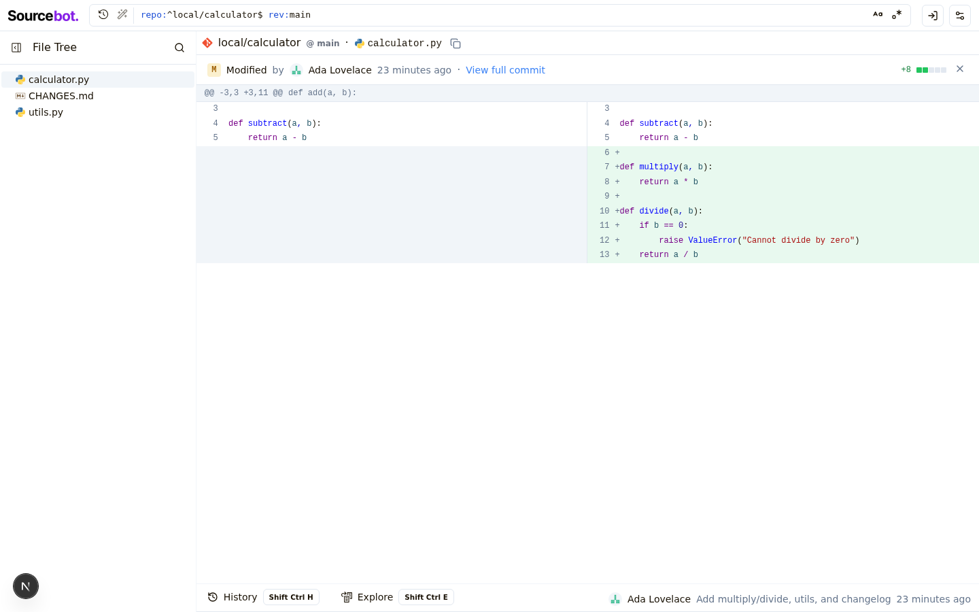
Task: Toggle regex search icon
Action: (x=897, y=14)
